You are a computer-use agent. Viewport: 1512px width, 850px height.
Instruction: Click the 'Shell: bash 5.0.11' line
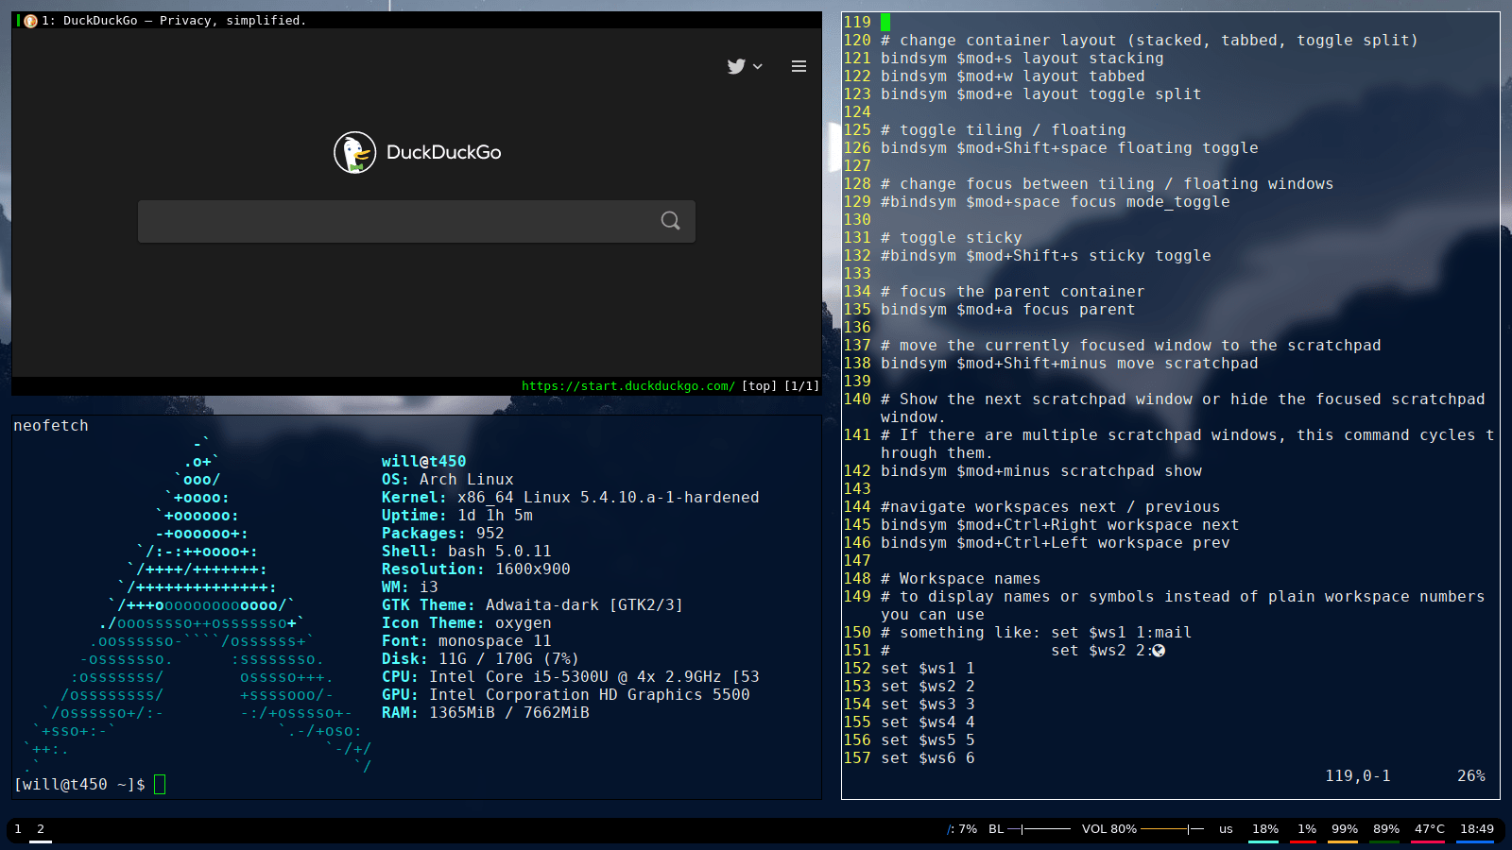pyautogui.click(x=467, y=552)
